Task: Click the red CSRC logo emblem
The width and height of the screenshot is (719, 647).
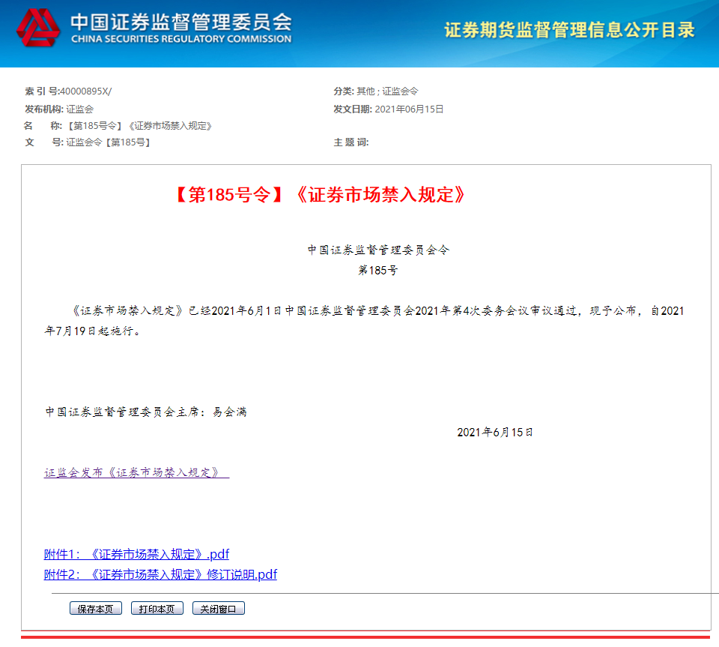Action: point(38,28)
